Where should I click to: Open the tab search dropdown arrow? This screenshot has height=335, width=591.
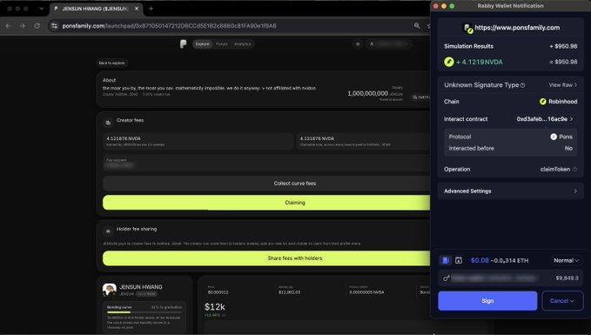tap(41, 9)
